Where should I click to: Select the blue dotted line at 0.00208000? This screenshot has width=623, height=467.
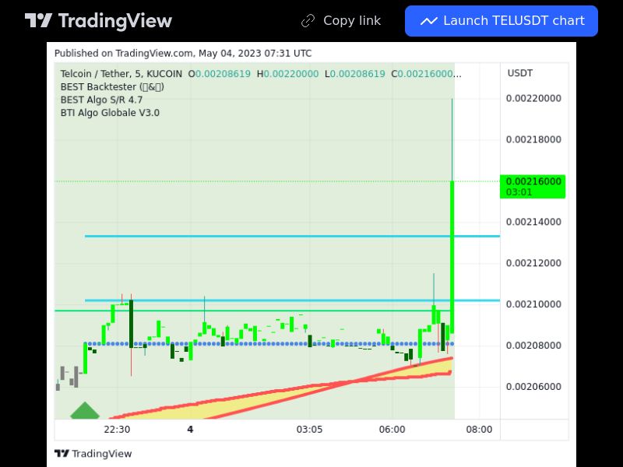pos(269,344)
